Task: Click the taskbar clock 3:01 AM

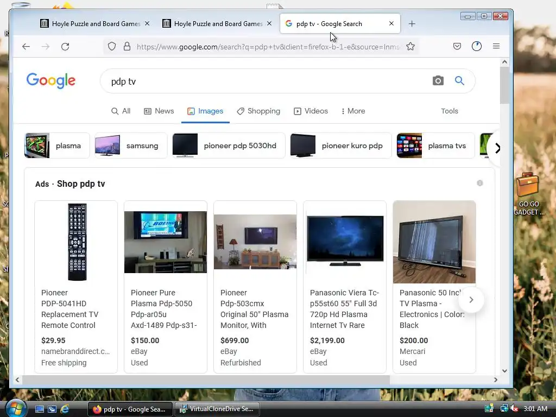Action: point(535,408)
